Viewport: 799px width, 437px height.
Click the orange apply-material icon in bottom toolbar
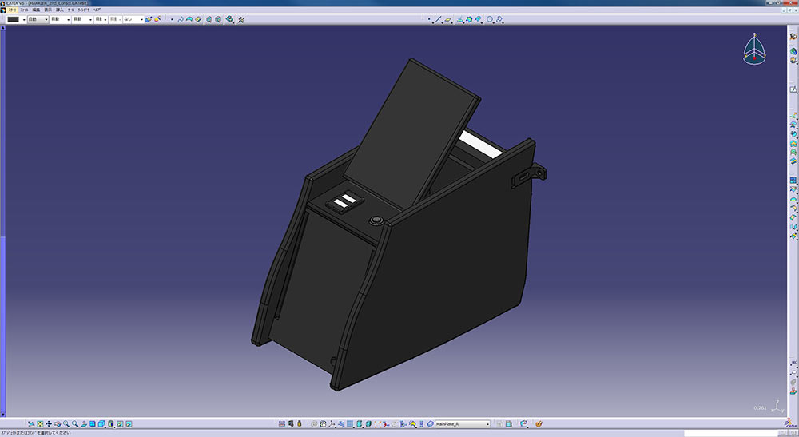click(539, 423)
